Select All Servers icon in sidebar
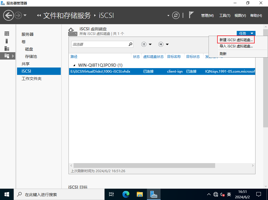Viewport: 268px width, 200px height. click(x=7, y=49)
